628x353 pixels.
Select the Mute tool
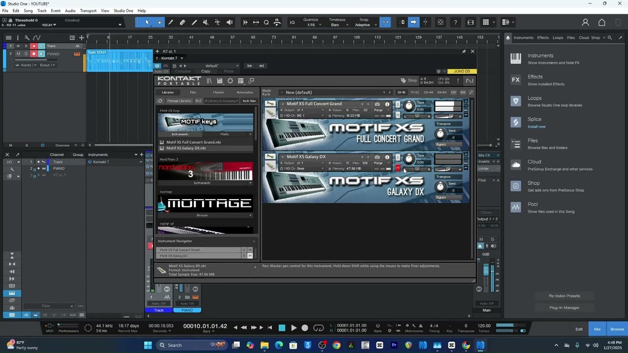(206, 22)
